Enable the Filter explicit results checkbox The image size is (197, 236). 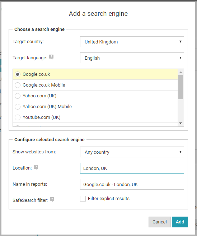pos(83,199)
